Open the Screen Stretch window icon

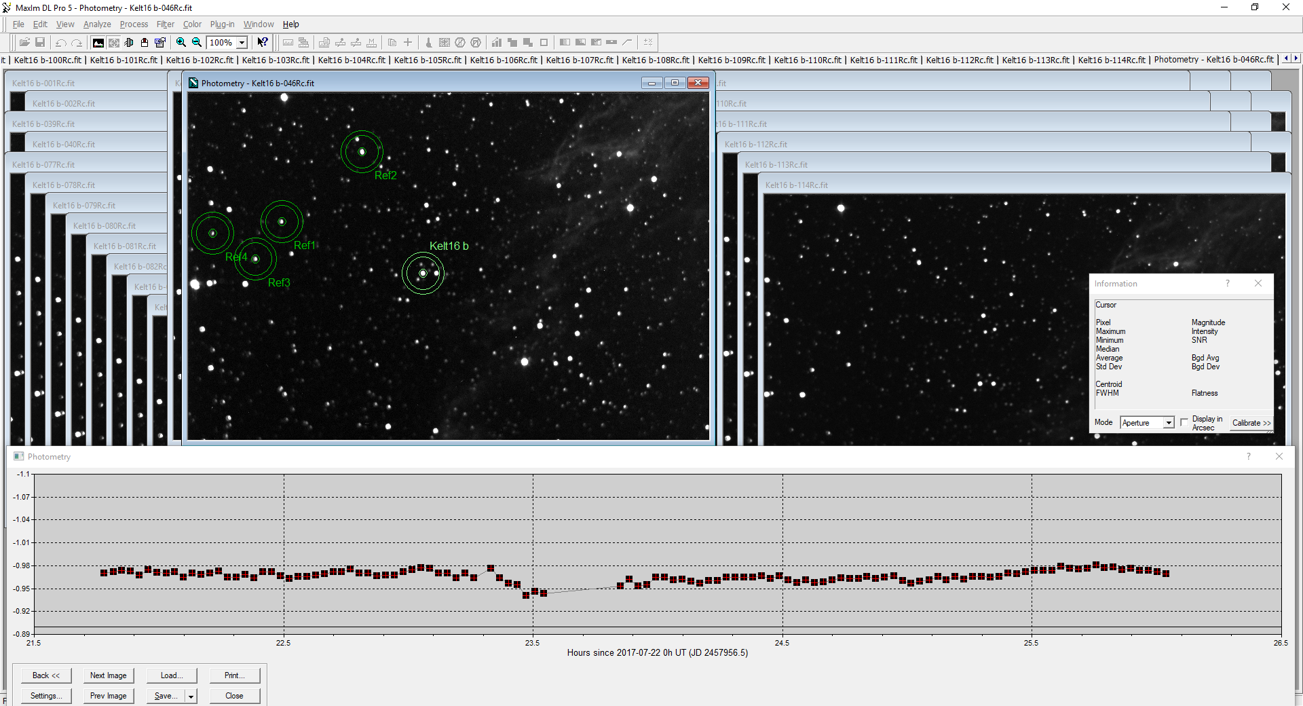coord(98,42)
